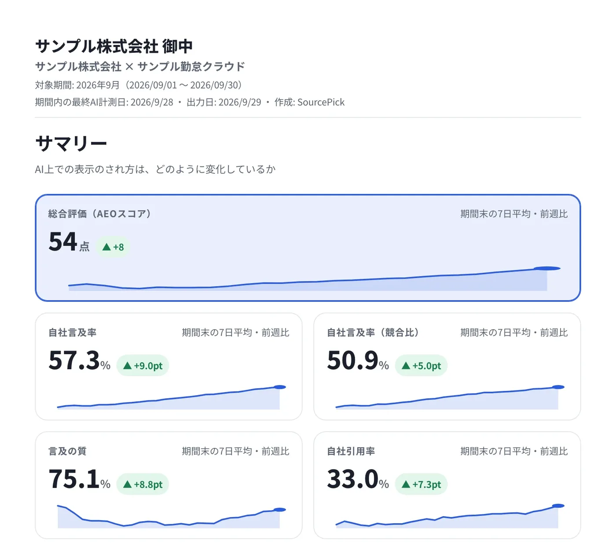Click the +9.0pt change badge
The image size is (616, 543).
(x=143, y=366)
